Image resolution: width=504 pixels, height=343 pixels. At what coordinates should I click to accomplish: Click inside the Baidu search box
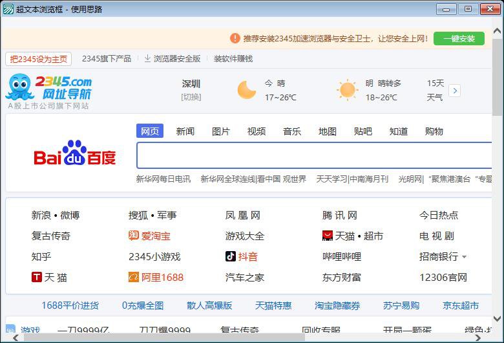314,156
